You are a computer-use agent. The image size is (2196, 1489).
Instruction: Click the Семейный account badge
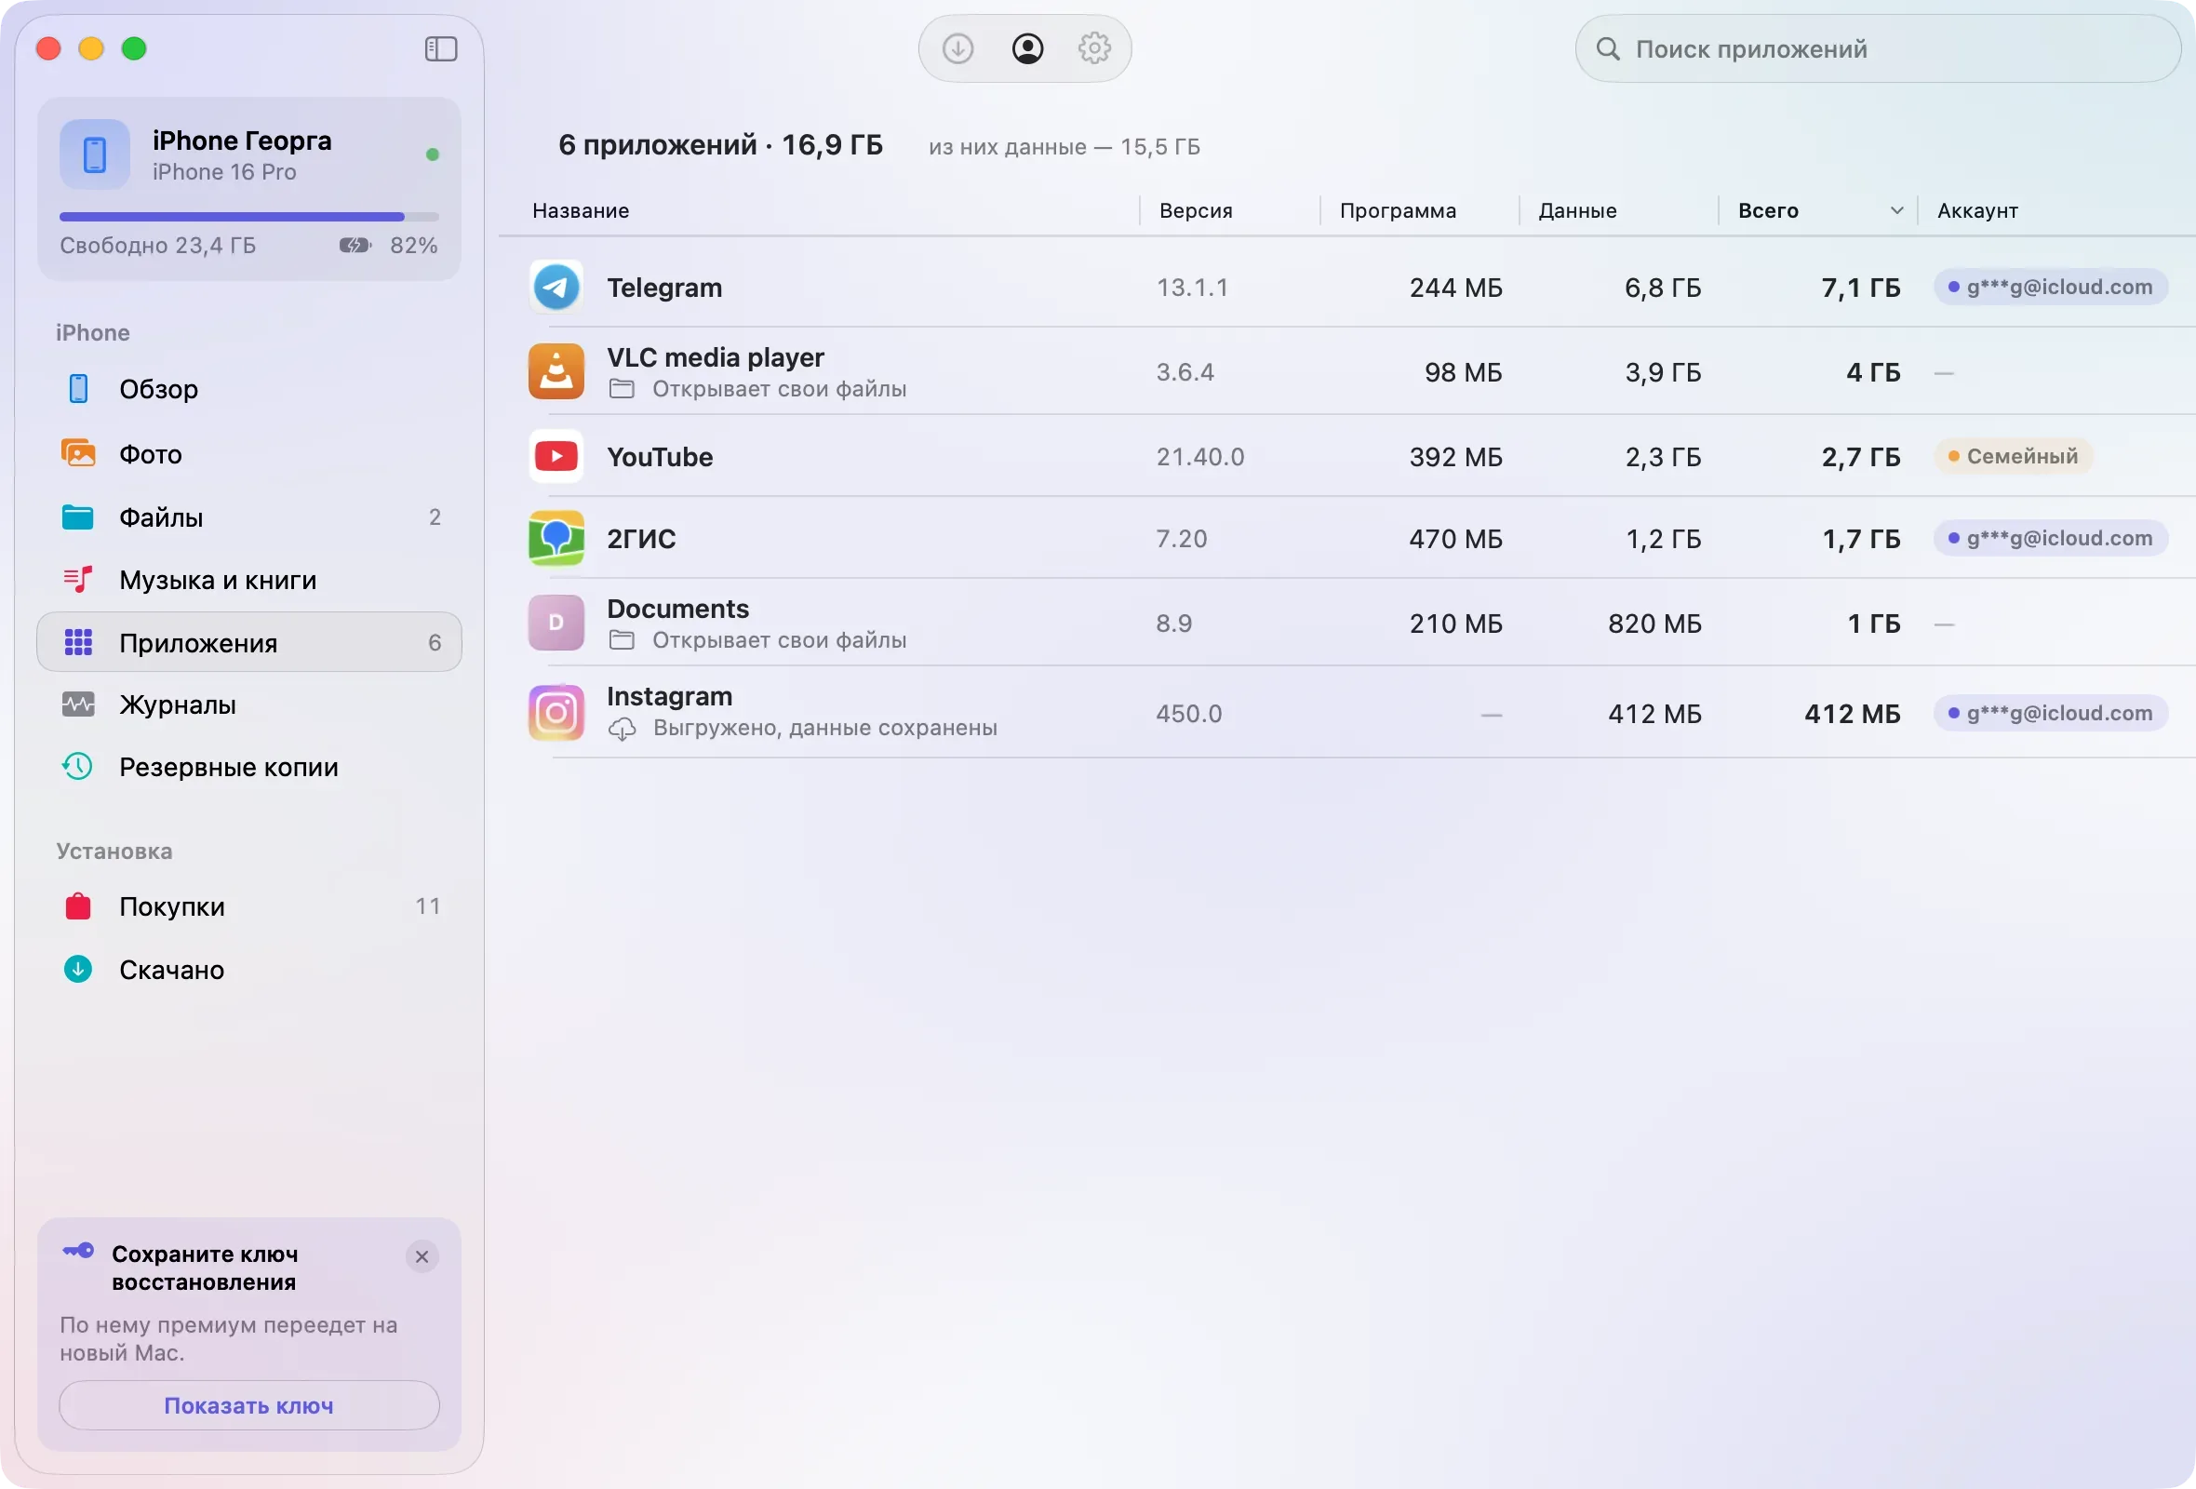[x=2012, y=456]
